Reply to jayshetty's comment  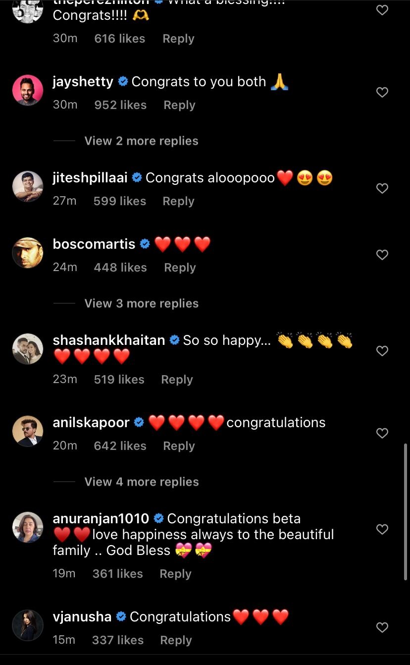click(x=179, y=105)
